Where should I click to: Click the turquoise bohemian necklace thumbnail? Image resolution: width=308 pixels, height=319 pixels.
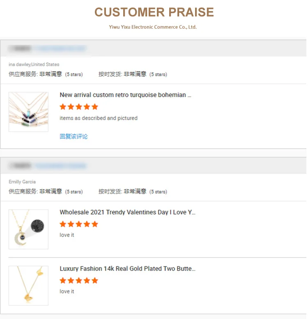[28, 112]
